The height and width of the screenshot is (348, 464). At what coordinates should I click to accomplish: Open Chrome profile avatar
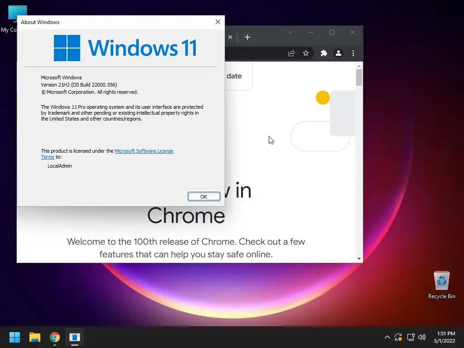tap(338, 53)
